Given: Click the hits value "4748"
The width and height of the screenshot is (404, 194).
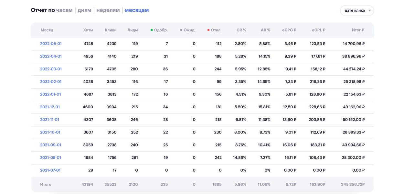Looking at the screenshot, I should tap(88, 44).
